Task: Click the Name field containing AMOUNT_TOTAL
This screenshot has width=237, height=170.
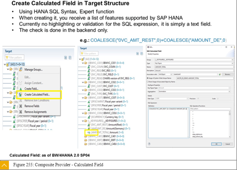Action: [194, 67]
